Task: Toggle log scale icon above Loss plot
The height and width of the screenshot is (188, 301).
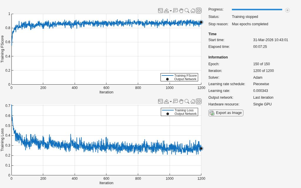Action: point(160,101)
